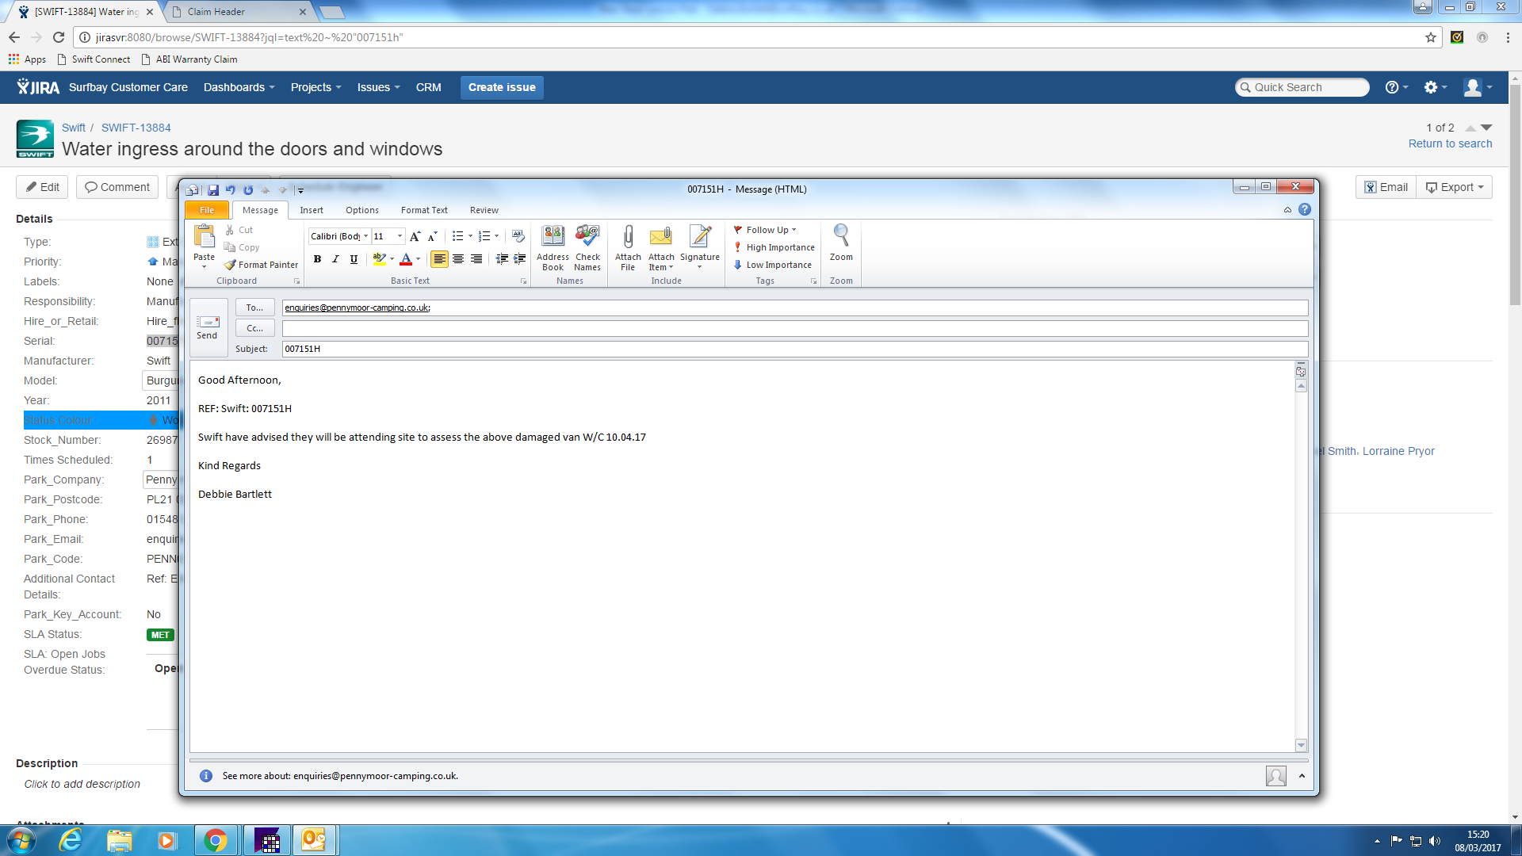
Task: Click the Format Painter tool
Action: click(262, 265)
